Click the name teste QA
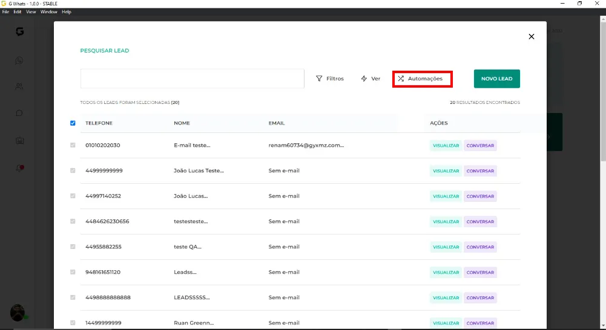This screenshot has width=606, height=330. click(188, 247)
